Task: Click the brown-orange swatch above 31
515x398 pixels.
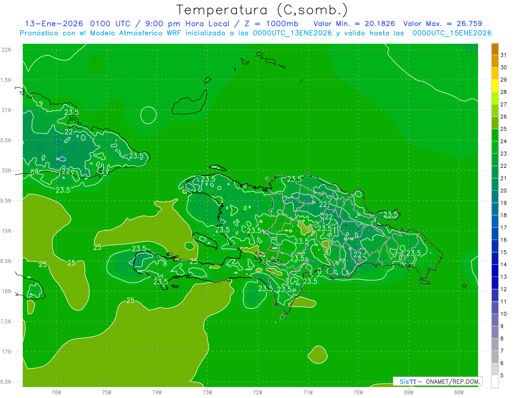Action: [x=495, y=49]
